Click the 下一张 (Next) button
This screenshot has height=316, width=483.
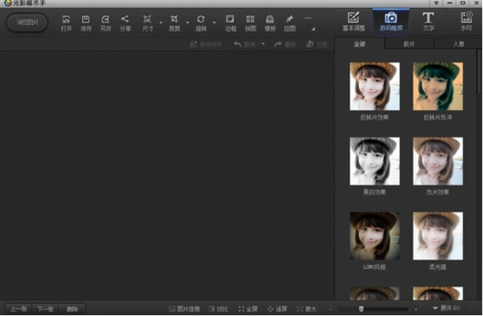point(45,309)
